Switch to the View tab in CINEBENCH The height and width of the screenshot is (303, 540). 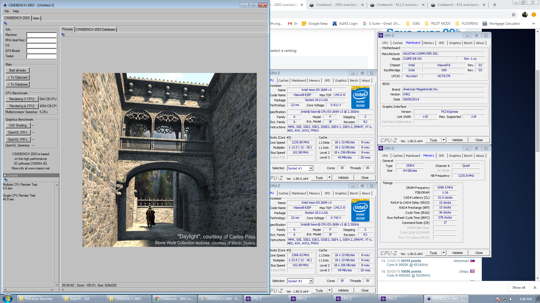[x=36, y=18]
